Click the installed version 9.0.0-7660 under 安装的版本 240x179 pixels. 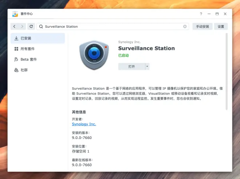[82, 138]
